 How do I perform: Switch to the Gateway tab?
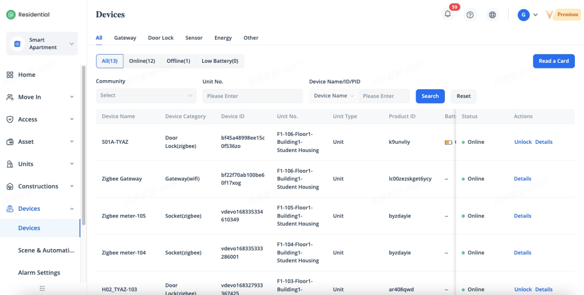[x=125, y=38]
